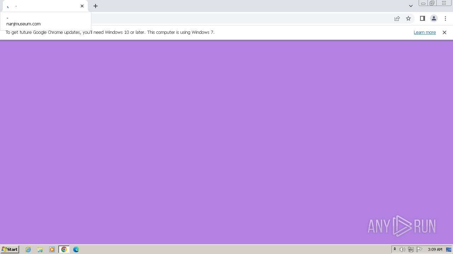Open the Action Center flag icon
Screen dimensions: 453x254
click(x=419, y=249)
